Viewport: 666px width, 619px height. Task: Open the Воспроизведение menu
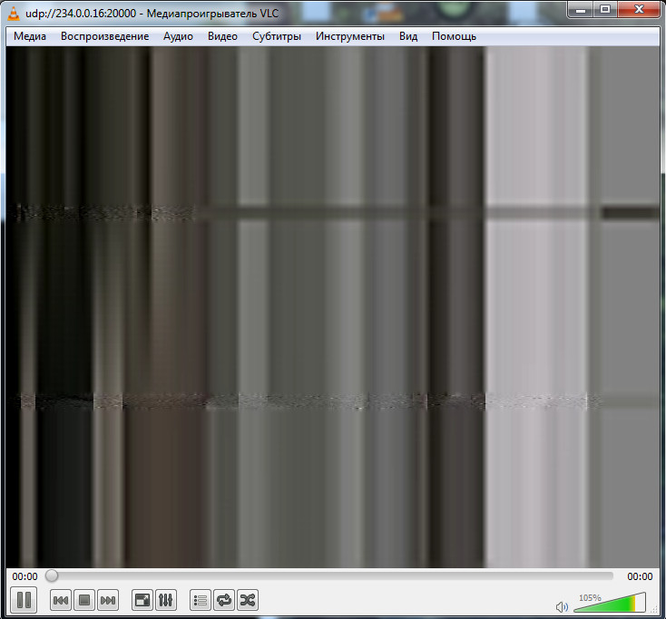(x=104, y=36)
